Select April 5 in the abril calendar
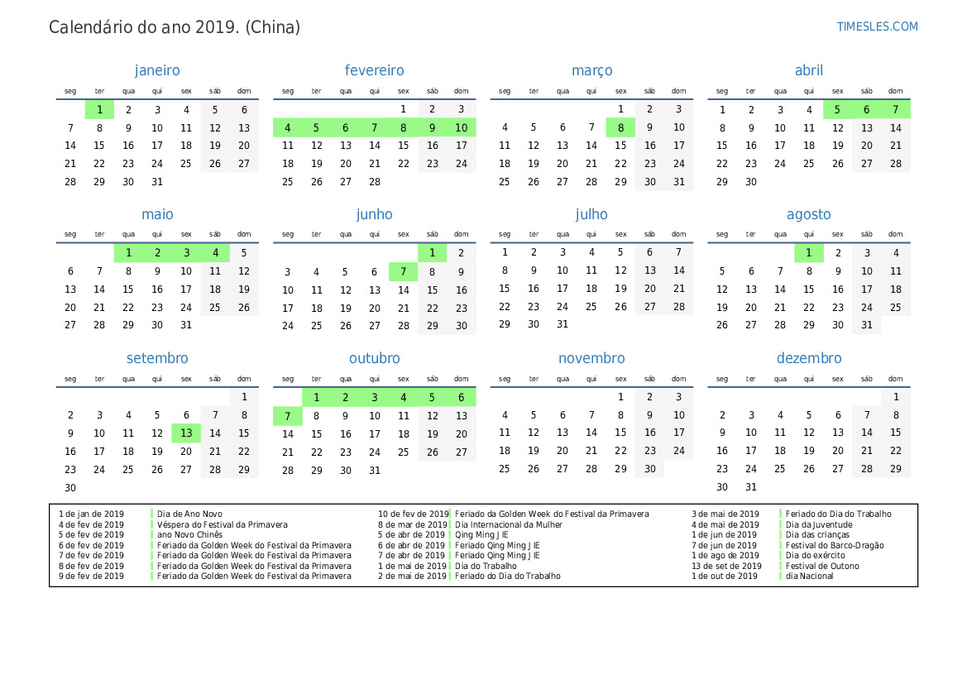Screen dimensions: 967x684 837,109
